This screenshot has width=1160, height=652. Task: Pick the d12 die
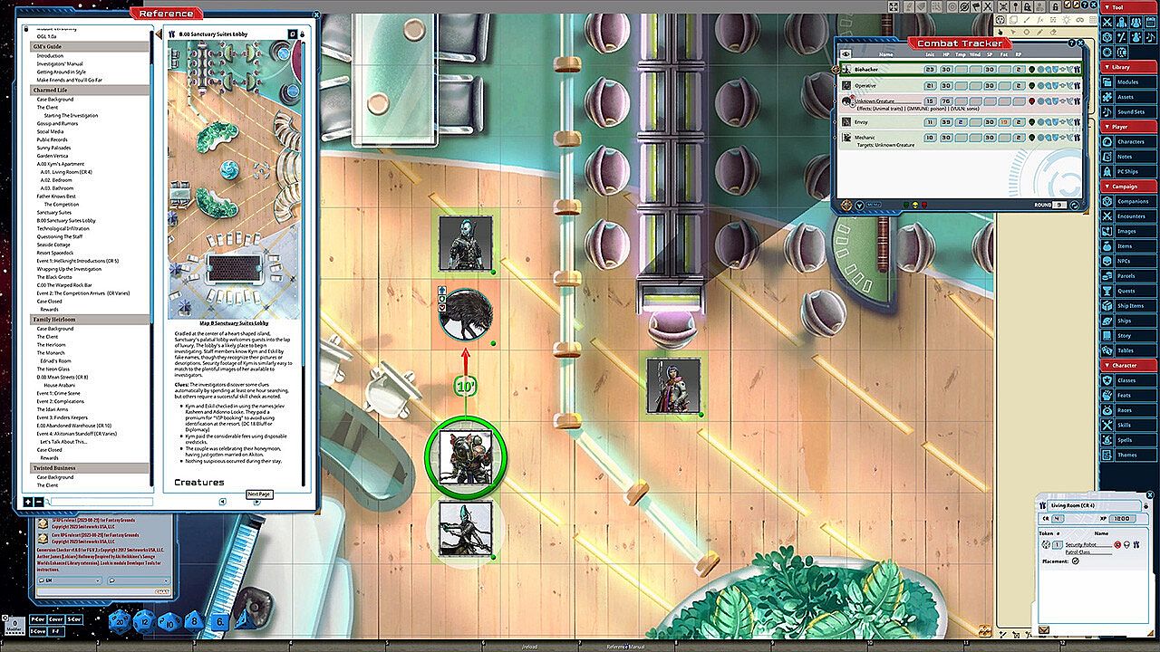click(144, 621)
